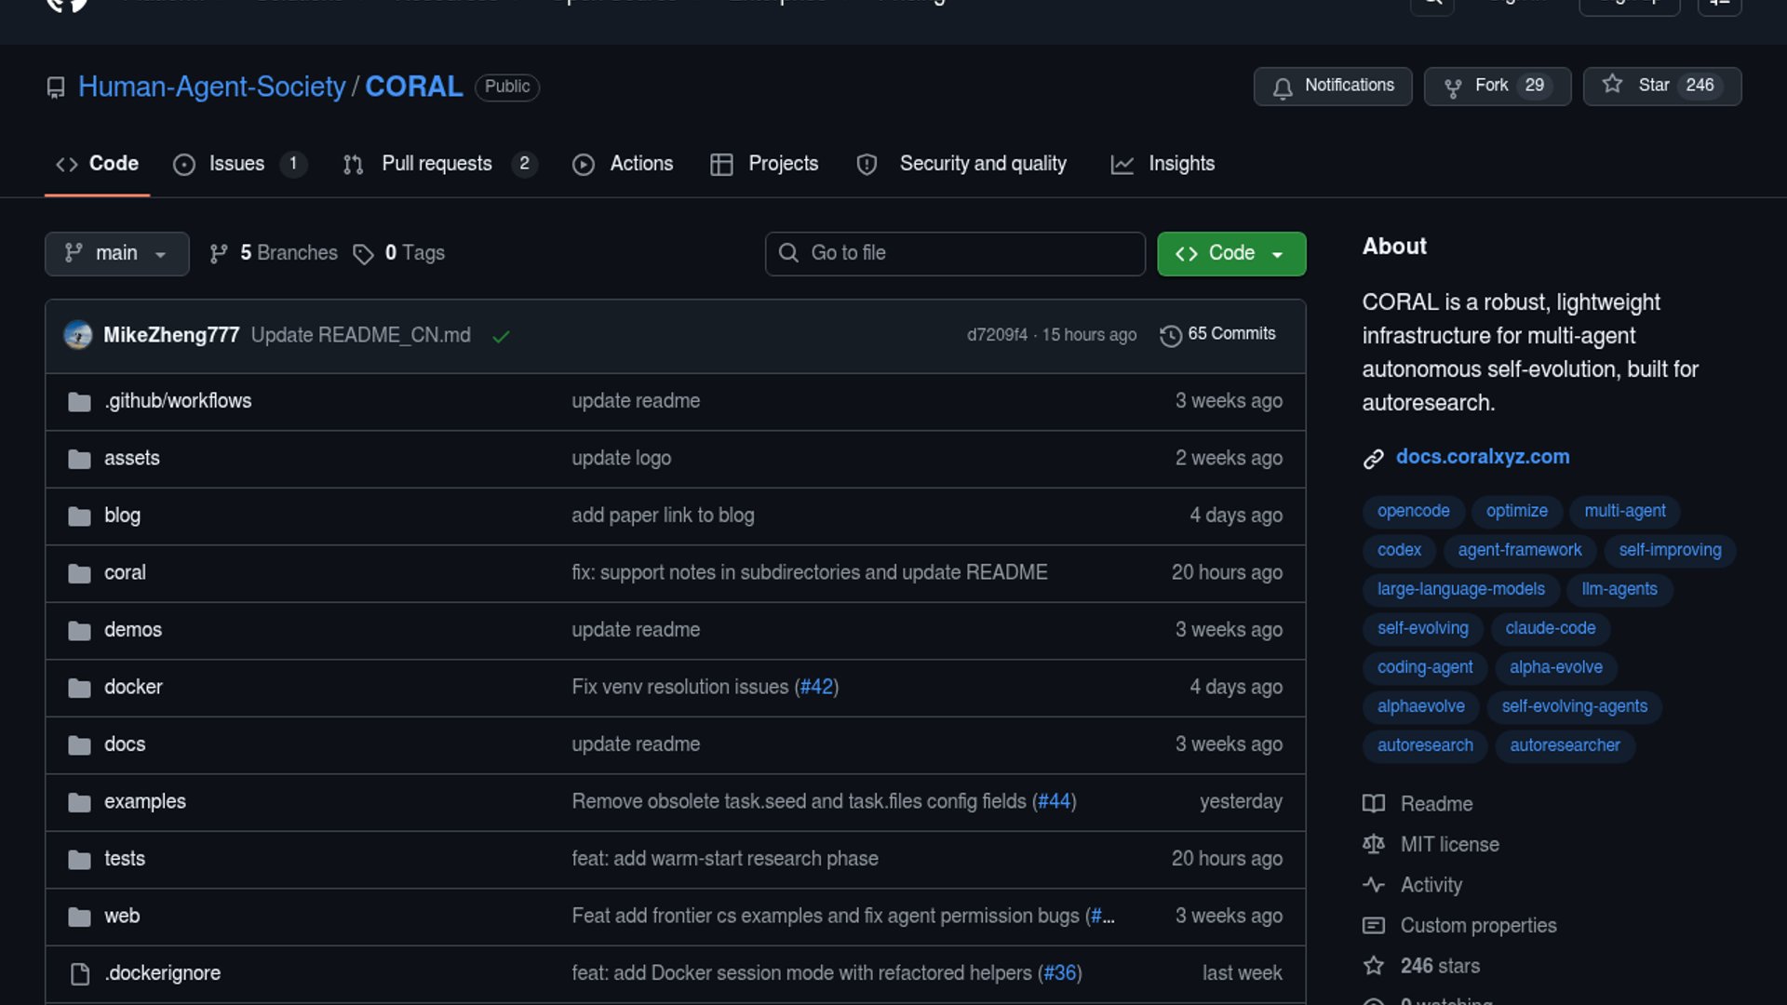Open the main branch dropdown
Image resolution: width=1787 pixels, height=1005 pixels.
tap(116, 253)
